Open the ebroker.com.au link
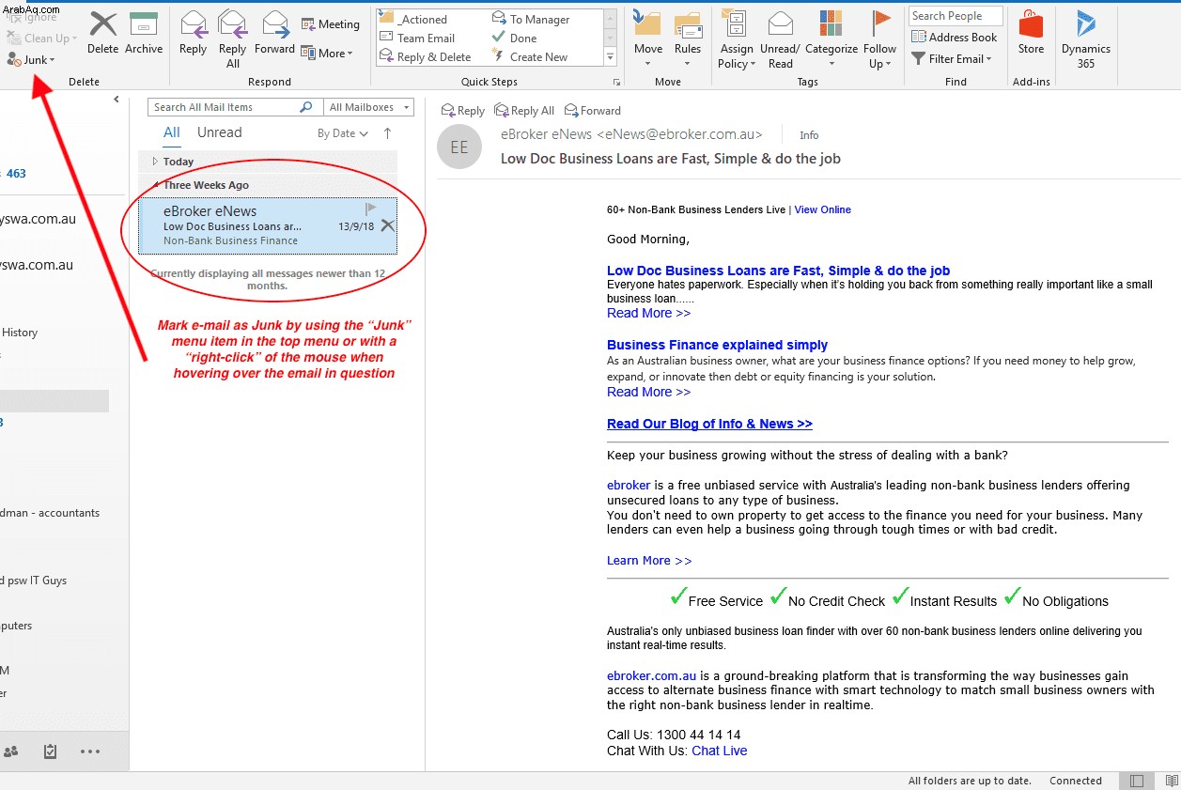The image size is (1181, 790). point(651,675)
